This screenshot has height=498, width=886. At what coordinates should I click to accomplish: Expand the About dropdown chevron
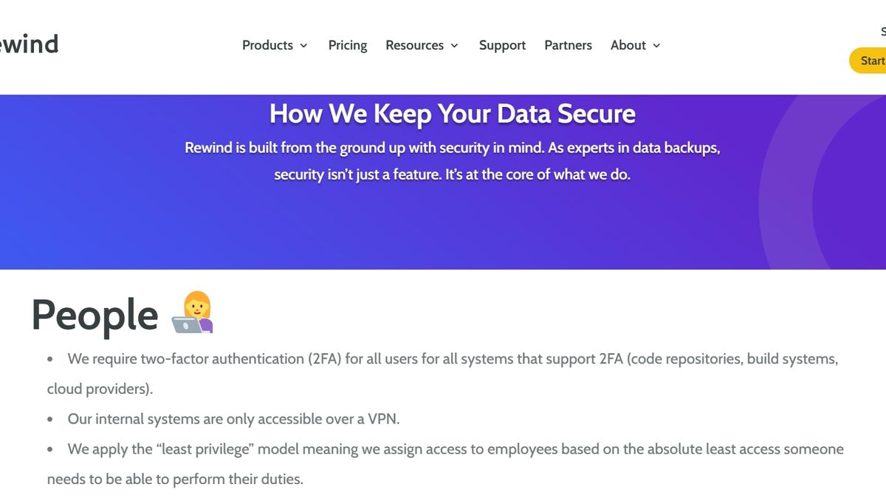(x=656, y=46)
